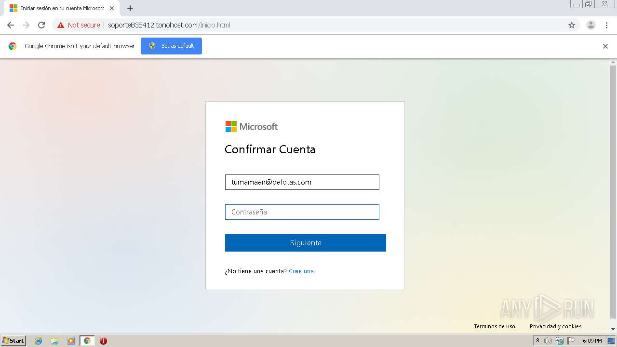Go back using the browser back arrow

pos(11,25)
